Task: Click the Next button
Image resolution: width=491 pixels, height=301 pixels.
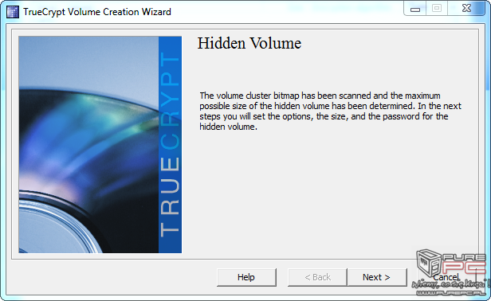Action: click(x=377, y=277)
